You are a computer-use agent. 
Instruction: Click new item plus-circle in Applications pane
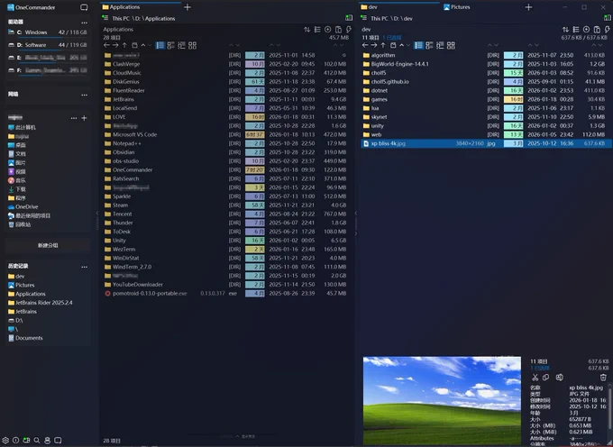tap(327, 30)
